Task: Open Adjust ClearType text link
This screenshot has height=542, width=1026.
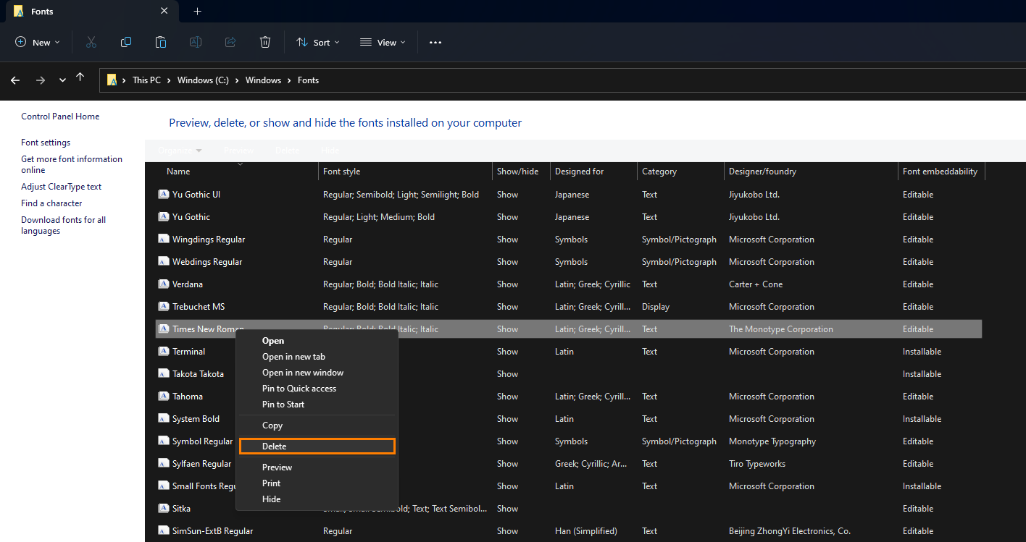Action: 61,187
